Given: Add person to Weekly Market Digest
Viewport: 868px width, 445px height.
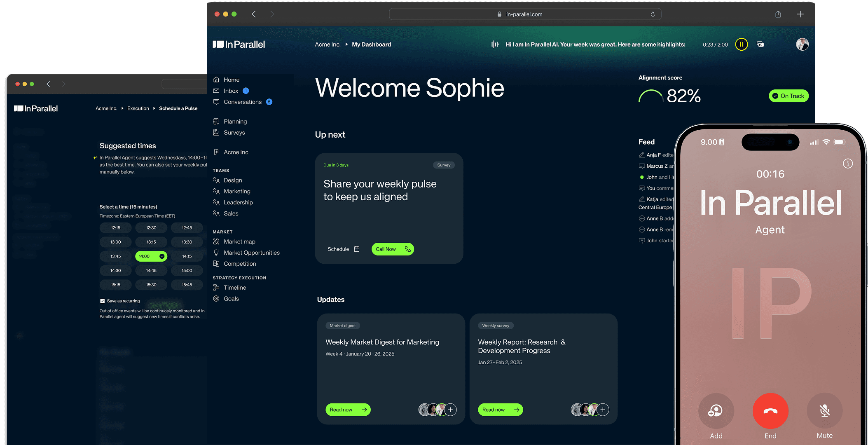Looking at the screenshot, I should click(x=450, y=410).
